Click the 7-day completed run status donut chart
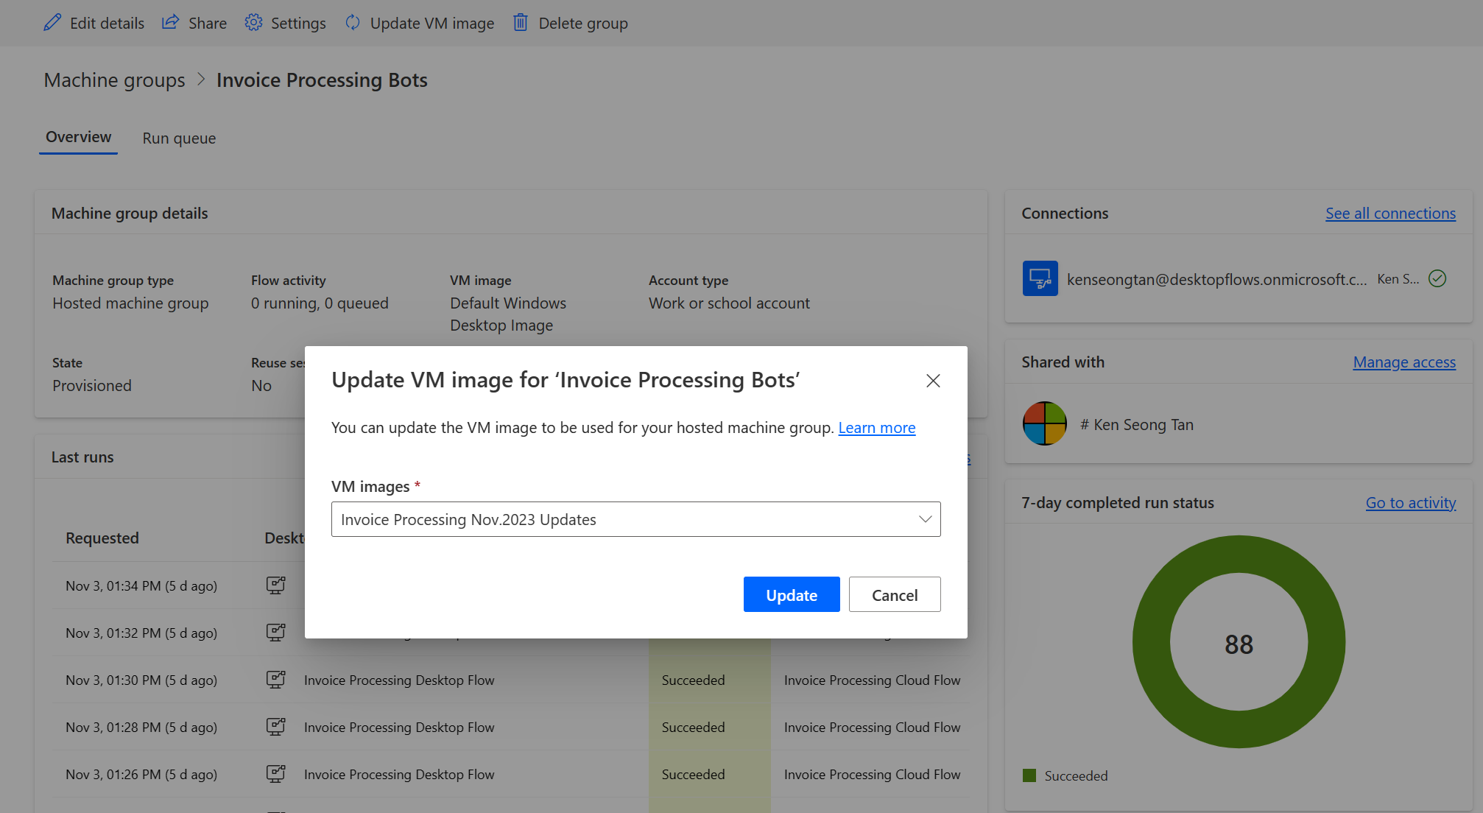Screen dimensions: 1483x813 pos(1239,642)
